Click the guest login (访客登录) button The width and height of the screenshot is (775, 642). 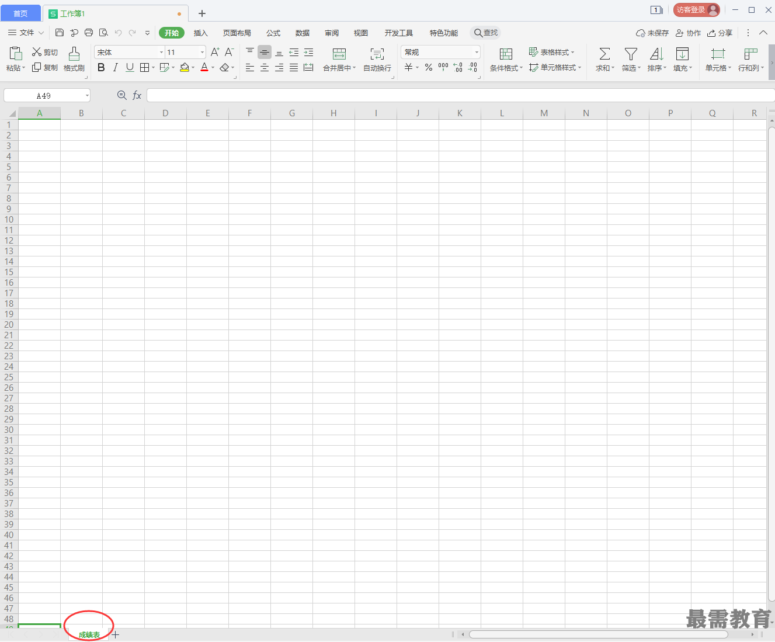click(697, 10)
